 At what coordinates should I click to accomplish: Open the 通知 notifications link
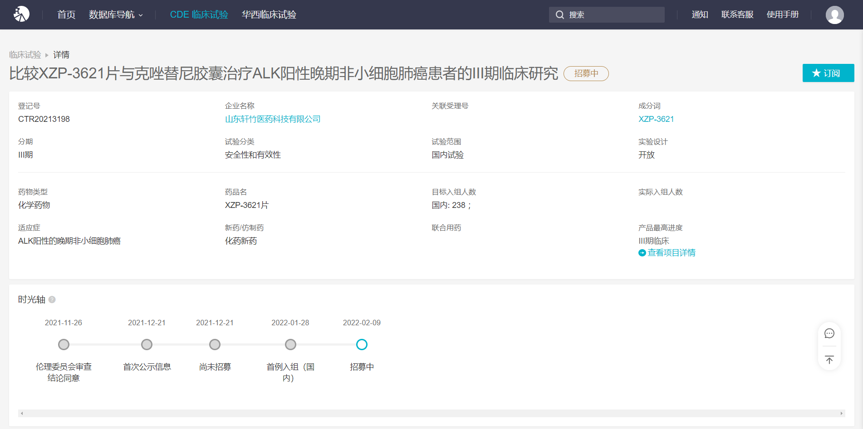click(700, 15)
